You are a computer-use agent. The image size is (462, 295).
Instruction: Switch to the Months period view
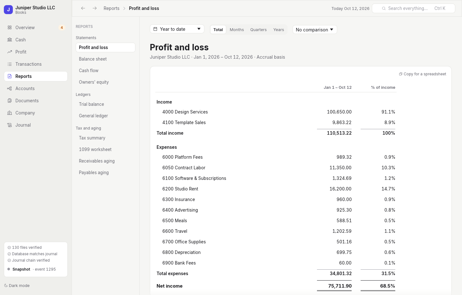pos(237,29)
